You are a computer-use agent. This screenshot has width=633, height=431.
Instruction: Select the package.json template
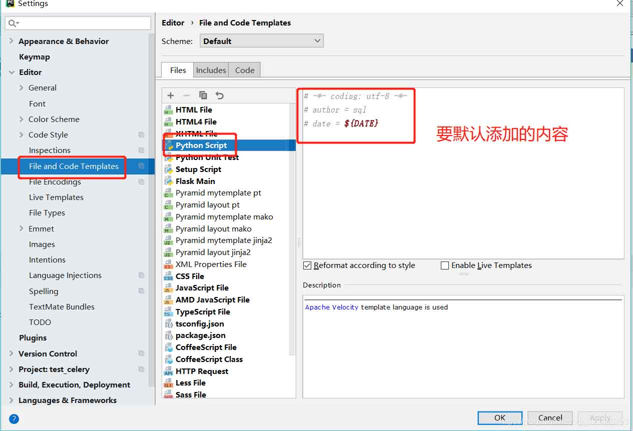[x=201, y=335]
